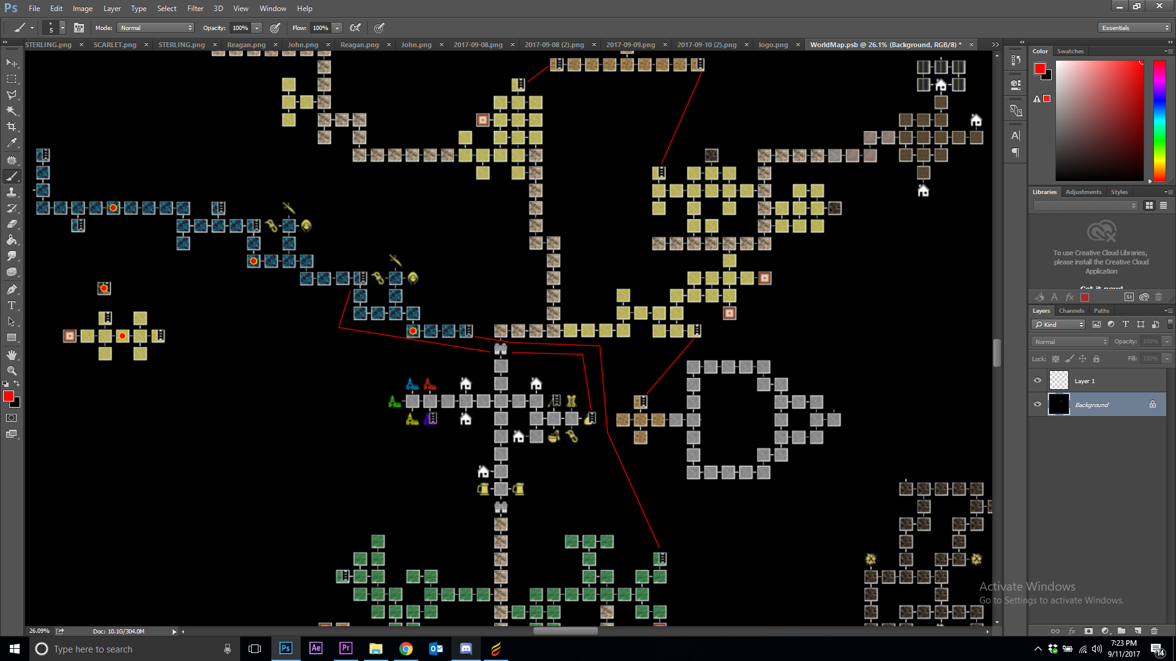Hide Layer 1 using eye icon
Viewport: 1176px width, 661px height.
point(1038,380)
